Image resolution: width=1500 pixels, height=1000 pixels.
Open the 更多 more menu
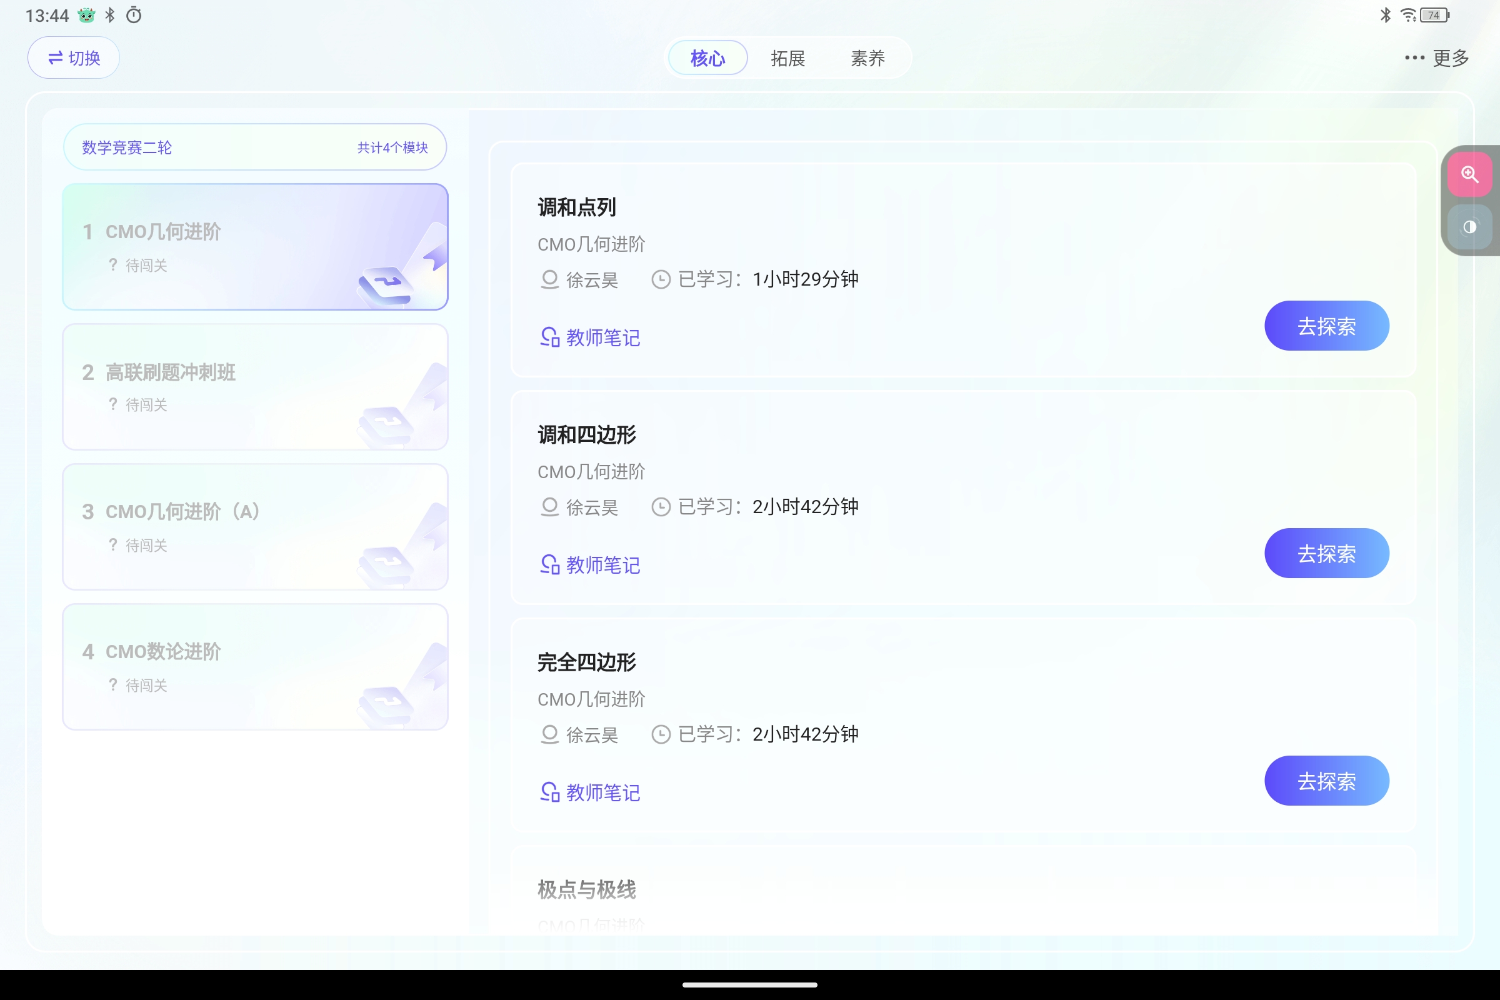(x=1437, y=58)
